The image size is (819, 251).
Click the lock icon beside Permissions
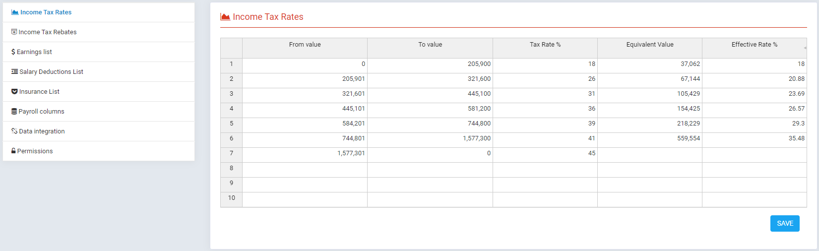click(x=13, y=151)
